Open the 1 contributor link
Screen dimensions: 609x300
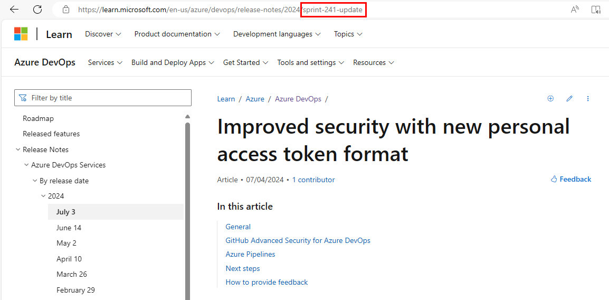click(x=313, y=180)
